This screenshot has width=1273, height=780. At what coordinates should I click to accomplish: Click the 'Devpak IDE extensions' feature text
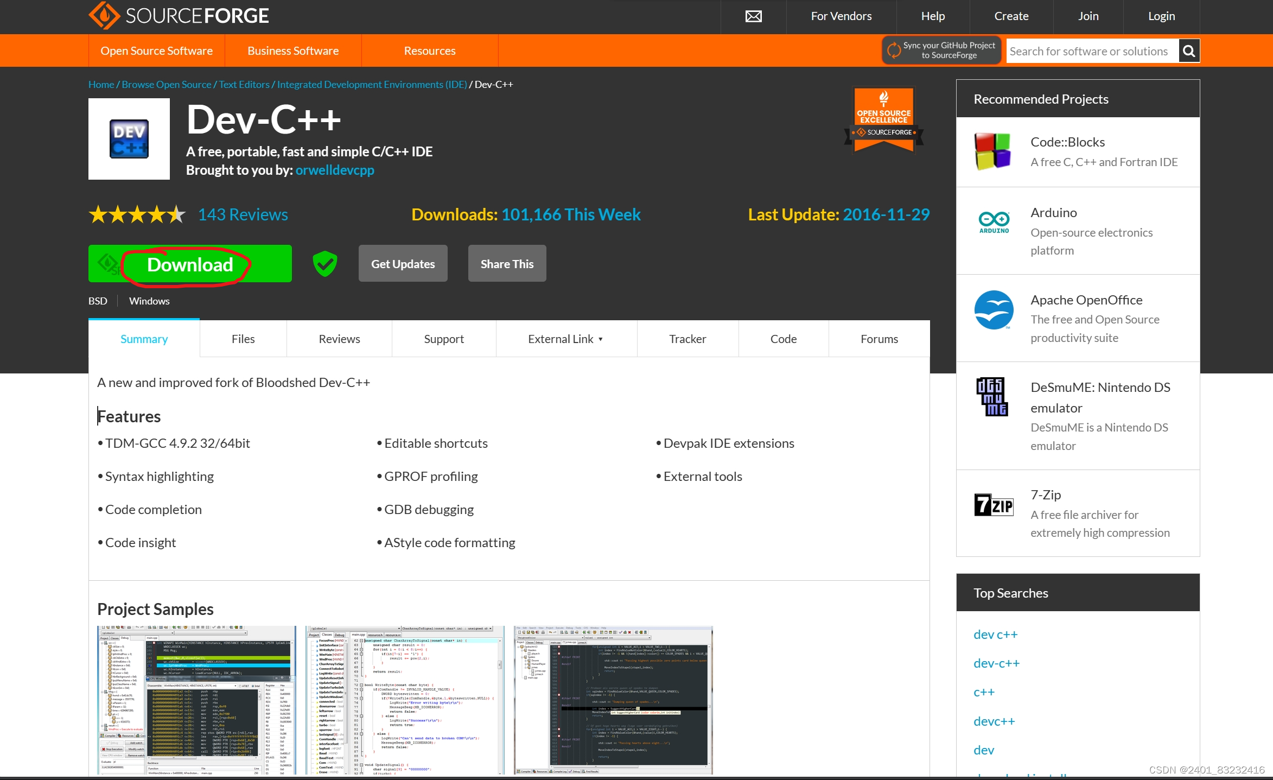point(729,443)
